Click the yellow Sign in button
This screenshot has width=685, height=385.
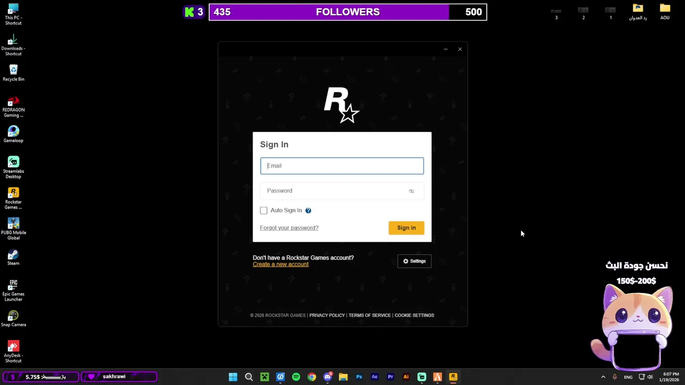(x=406, y=228)
